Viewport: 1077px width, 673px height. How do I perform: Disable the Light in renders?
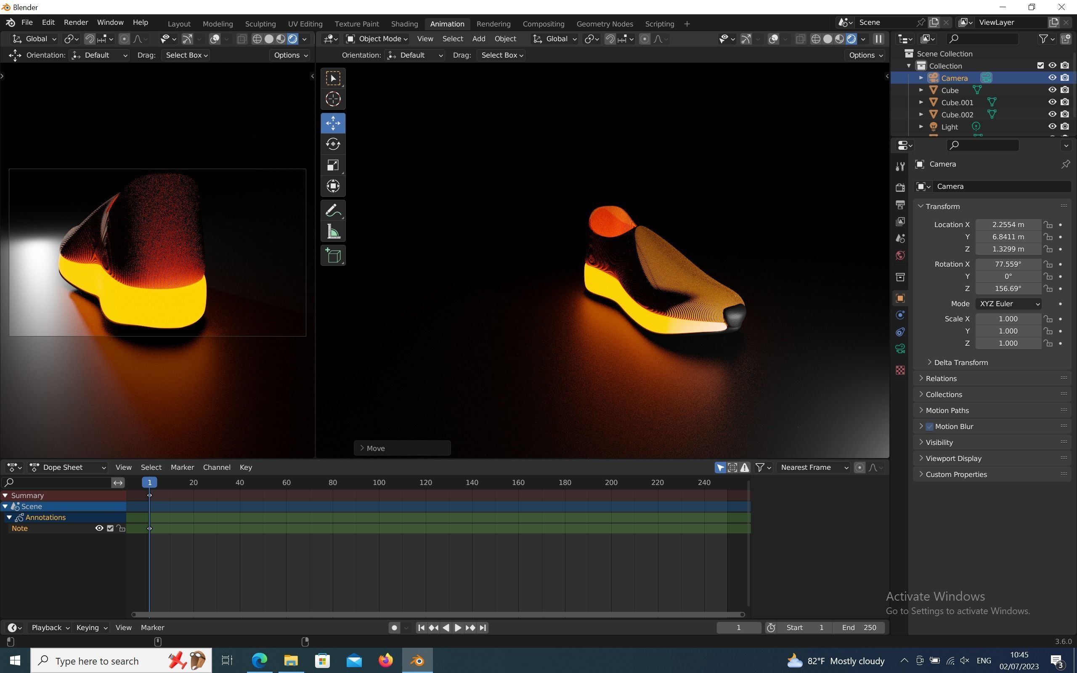(1064, 127)
